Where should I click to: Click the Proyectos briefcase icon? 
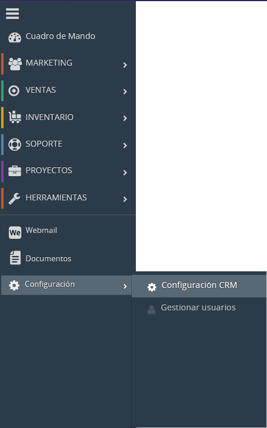(15, 171)
